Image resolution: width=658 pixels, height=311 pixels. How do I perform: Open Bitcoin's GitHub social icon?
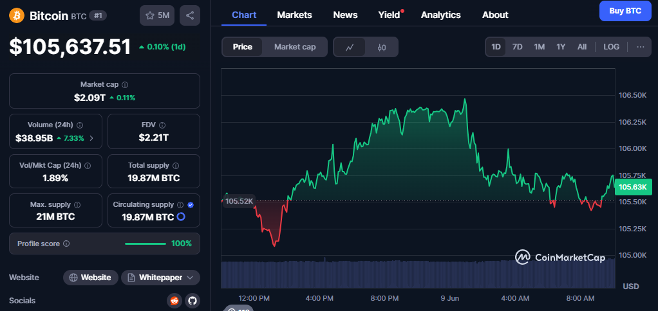[193, 301]
